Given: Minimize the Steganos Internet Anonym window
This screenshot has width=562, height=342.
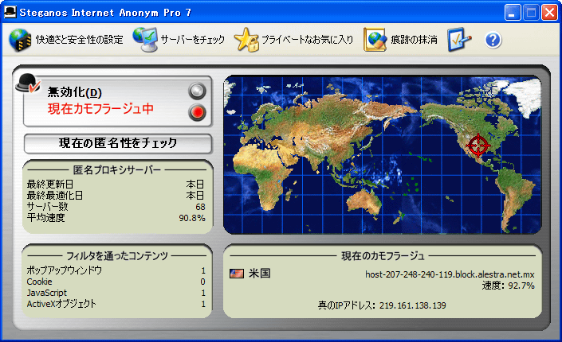Looking at the screenshot, I should tap(513, 13).
